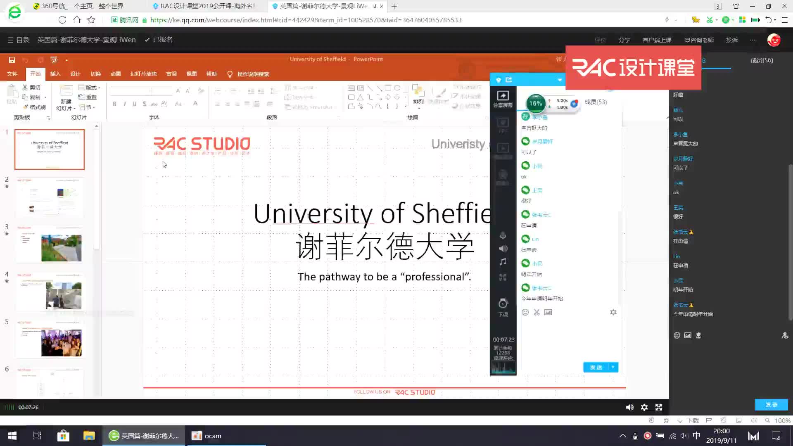Toggle music note audio sharing
793x446 pixels.
[x=503, y=262]
